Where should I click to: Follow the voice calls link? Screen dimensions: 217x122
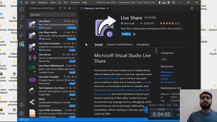(105, 94)
